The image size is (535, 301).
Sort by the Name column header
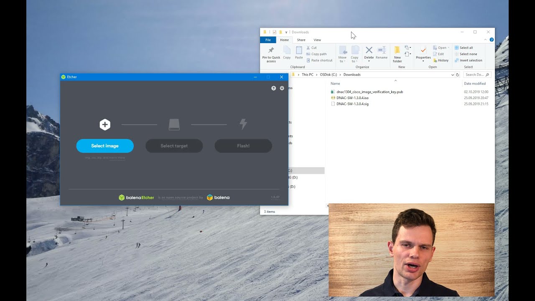(x=335, y=84)
